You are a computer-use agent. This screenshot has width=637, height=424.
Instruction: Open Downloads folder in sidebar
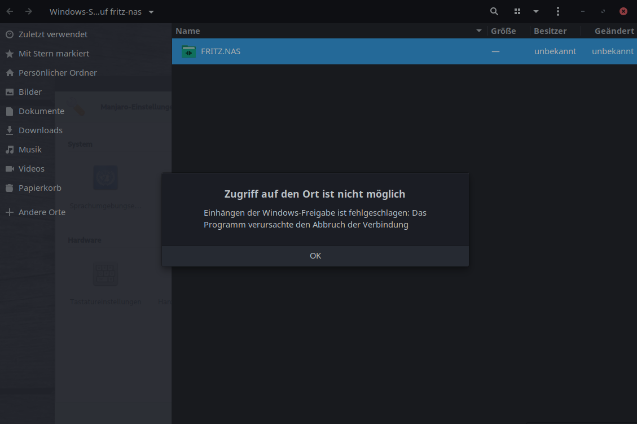[x=40, y=130]
